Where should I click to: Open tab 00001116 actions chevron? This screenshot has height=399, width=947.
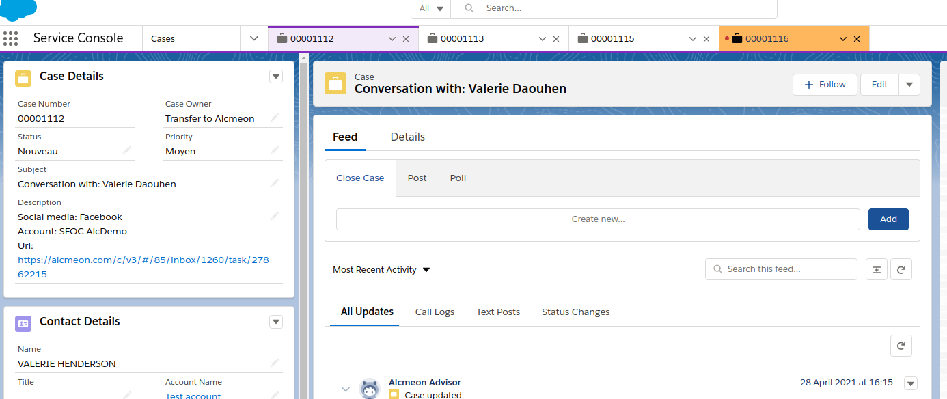coord(843,39)
